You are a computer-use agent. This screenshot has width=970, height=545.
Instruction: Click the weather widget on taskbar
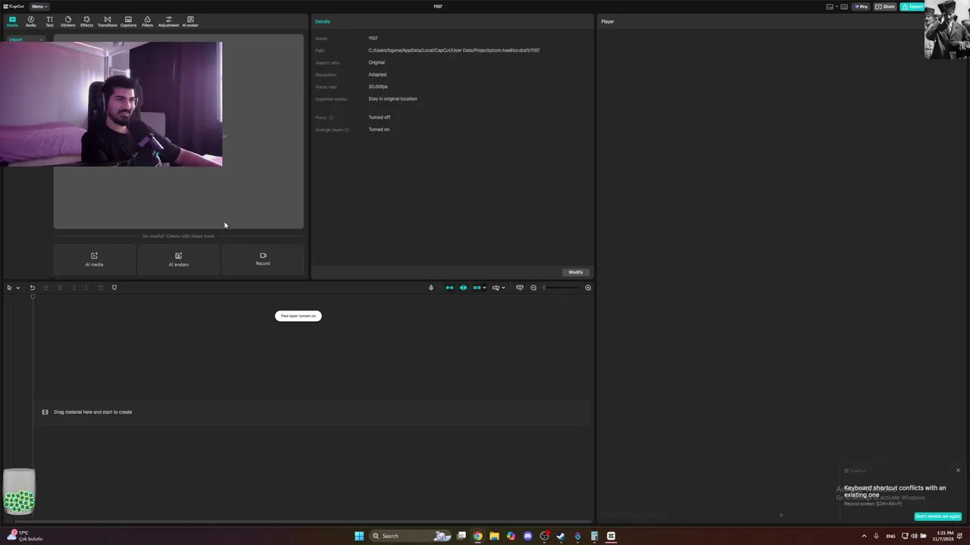pos(24,536)
